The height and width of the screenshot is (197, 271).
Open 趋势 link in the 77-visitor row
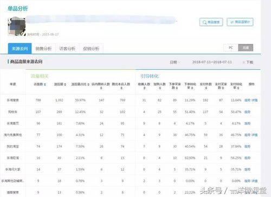coord(247,135)
